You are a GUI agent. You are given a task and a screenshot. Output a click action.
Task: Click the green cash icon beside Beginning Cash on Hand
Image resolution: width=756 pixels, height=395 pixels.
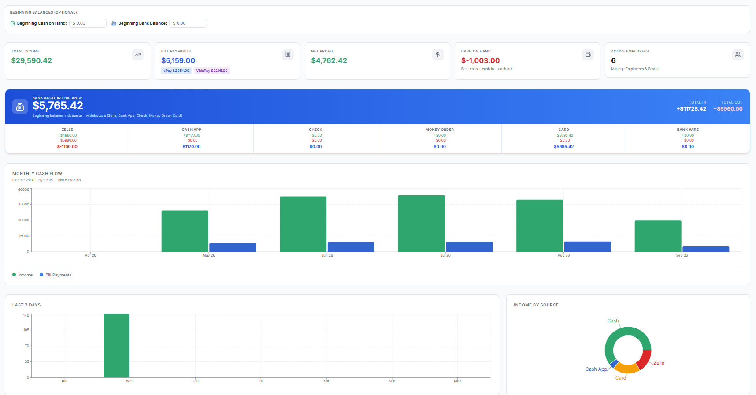pyautogui.click(x=12, y=23)
